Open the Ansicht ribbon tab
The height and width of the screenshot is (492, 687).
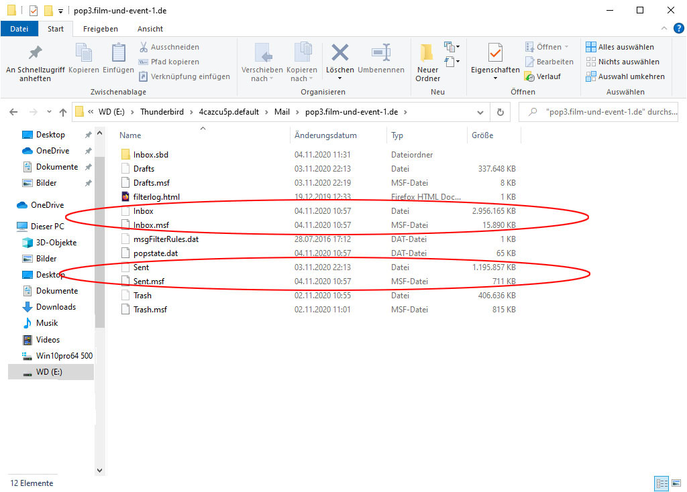pyautogui.click(x=150, y=29)
